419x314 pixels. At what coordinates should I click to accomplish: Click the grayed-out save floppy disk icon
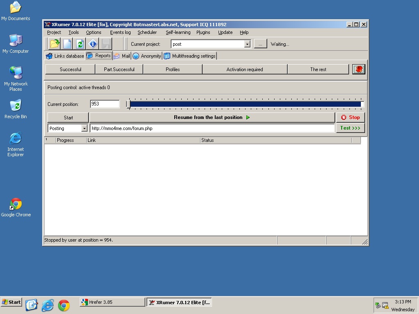click(106, 44)
